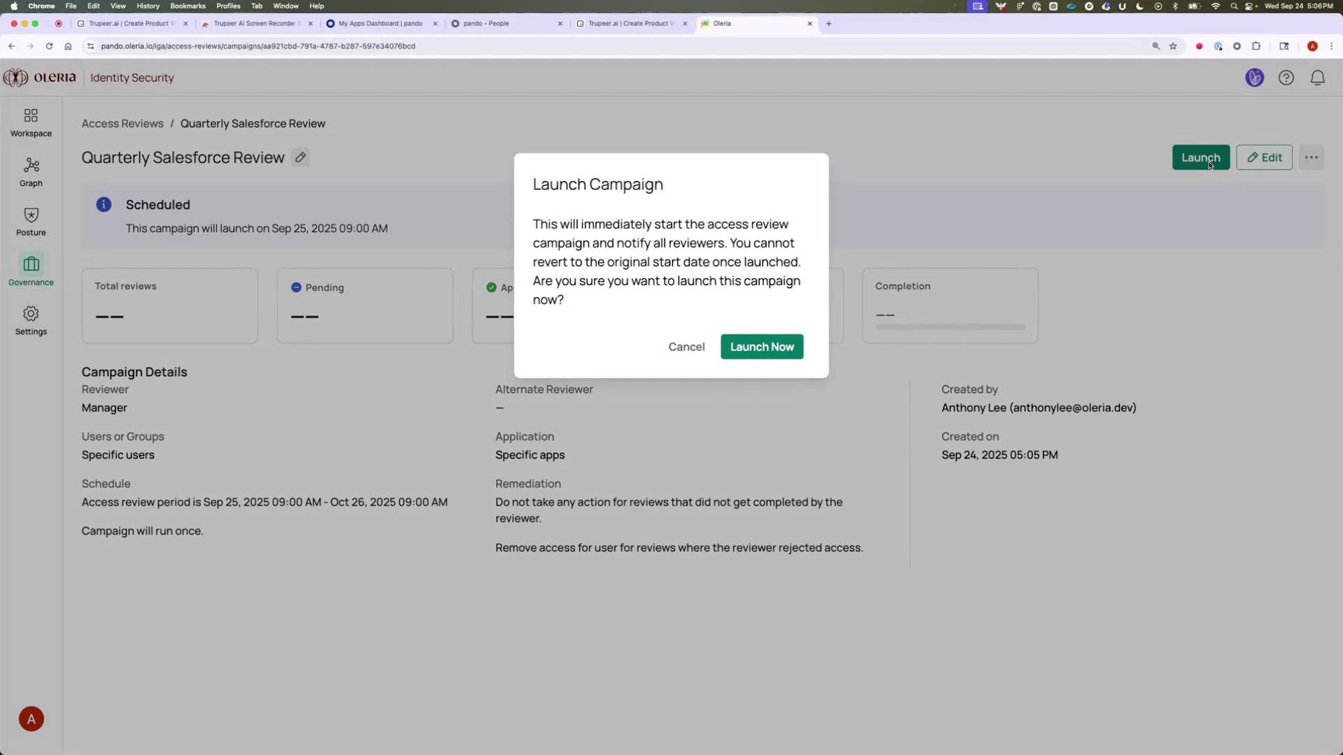Open the Bookmarks menu in the menu bar
This screenshot has width=1343, height=755.
coord(187,6)
